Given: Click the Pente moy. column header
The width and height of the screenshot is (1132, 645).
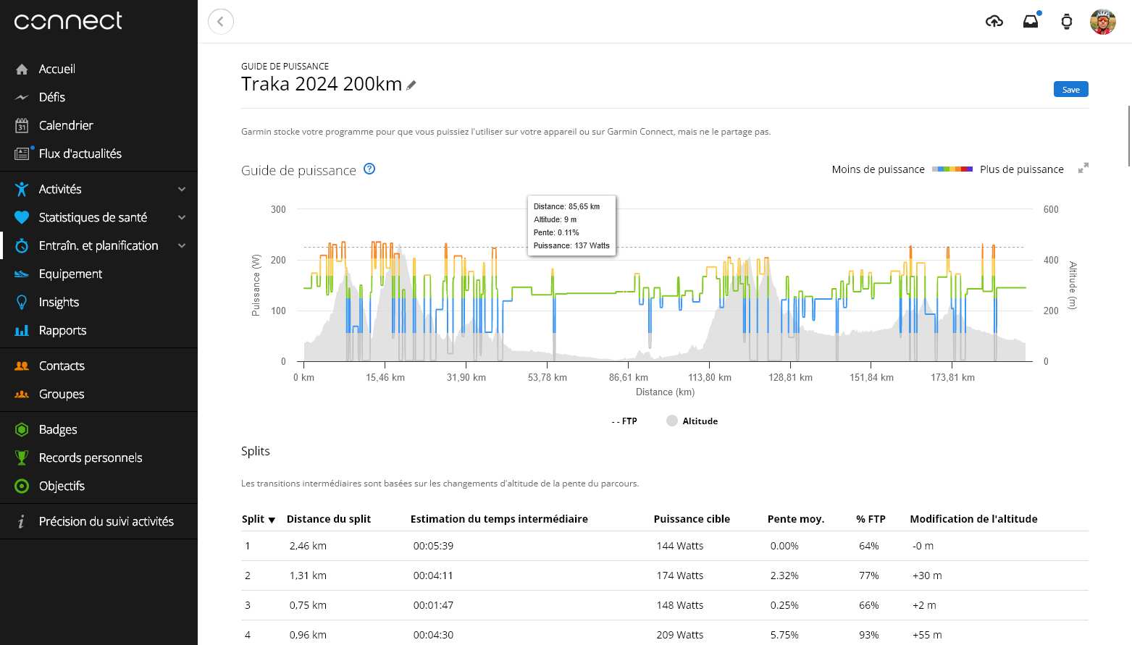Looking at the screenshot, I should pyautogui.click(x=796, y=518).
